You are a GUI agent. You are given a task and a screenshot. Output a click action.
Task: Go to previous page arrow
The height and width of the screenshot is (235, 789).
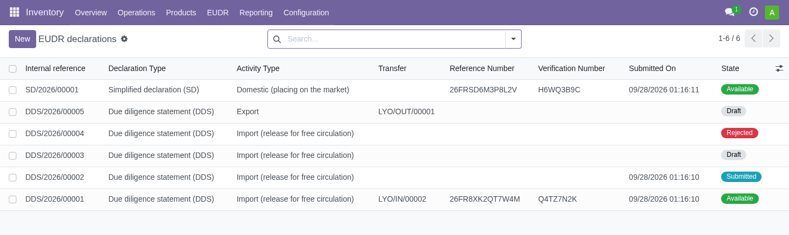click(x=753, y=38)
